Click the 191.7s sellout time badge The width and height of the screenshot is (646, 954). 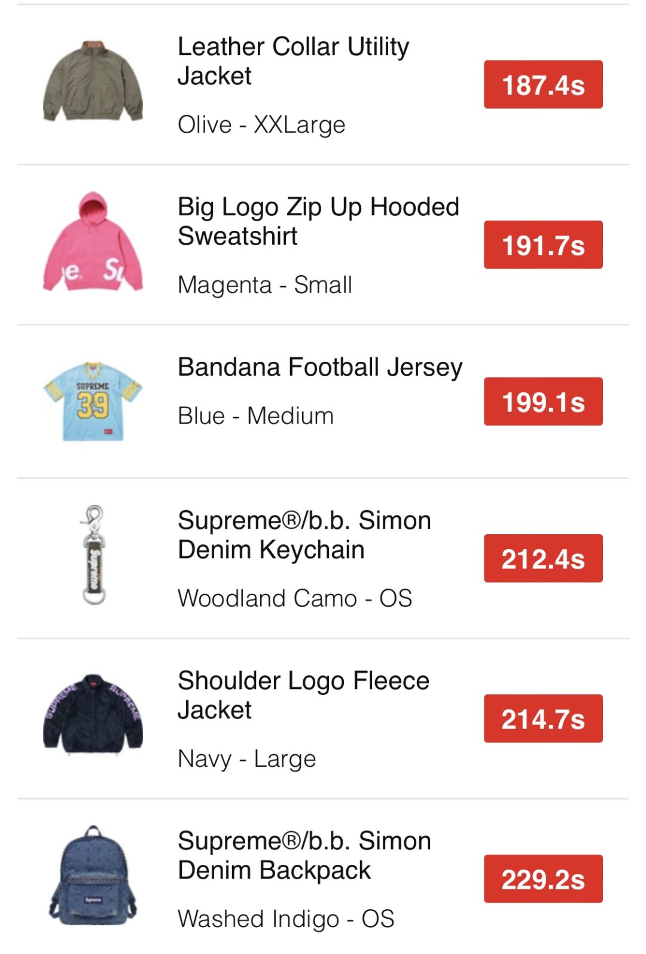[543, 245]
